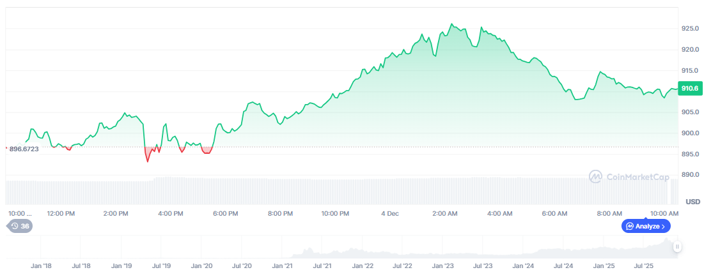Select Jul '24 on the range timeline
711x277 pixels.
tap(564, 266)
